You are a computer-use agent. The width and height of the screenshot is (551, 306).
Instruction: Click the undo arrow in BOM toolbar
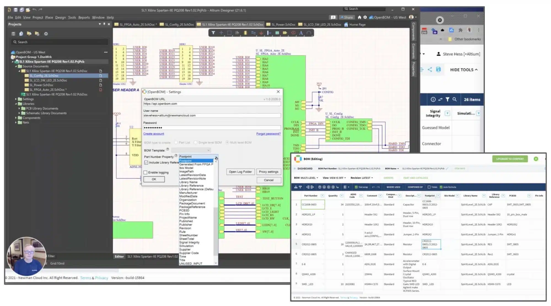tap(373, 187)
